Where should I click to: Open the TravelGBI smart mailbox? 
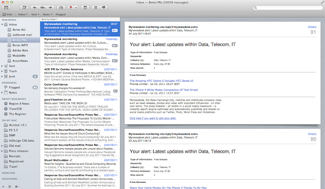pyautogui.click(x=20, y=109)
